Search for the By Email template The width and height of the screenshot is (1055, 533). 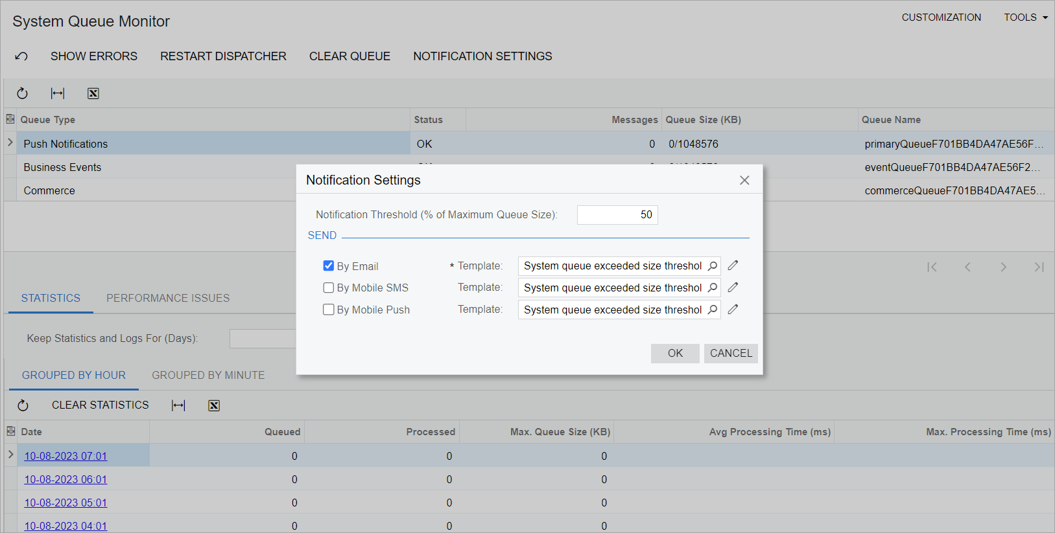[x=713, y=266]
